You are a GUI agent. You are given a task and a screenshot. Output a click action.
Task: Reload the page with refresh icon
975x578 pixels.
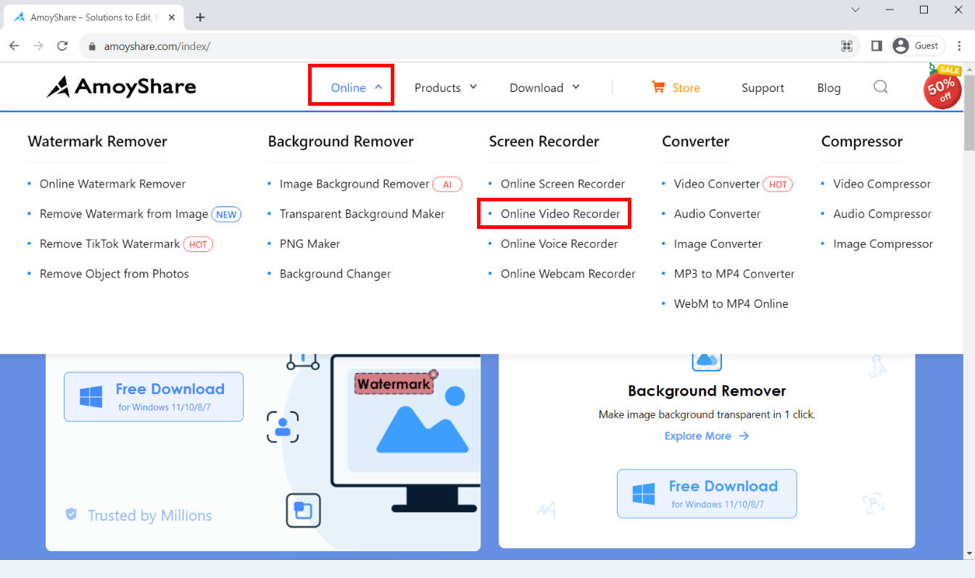pyautogui.click(x=62, y=46)
